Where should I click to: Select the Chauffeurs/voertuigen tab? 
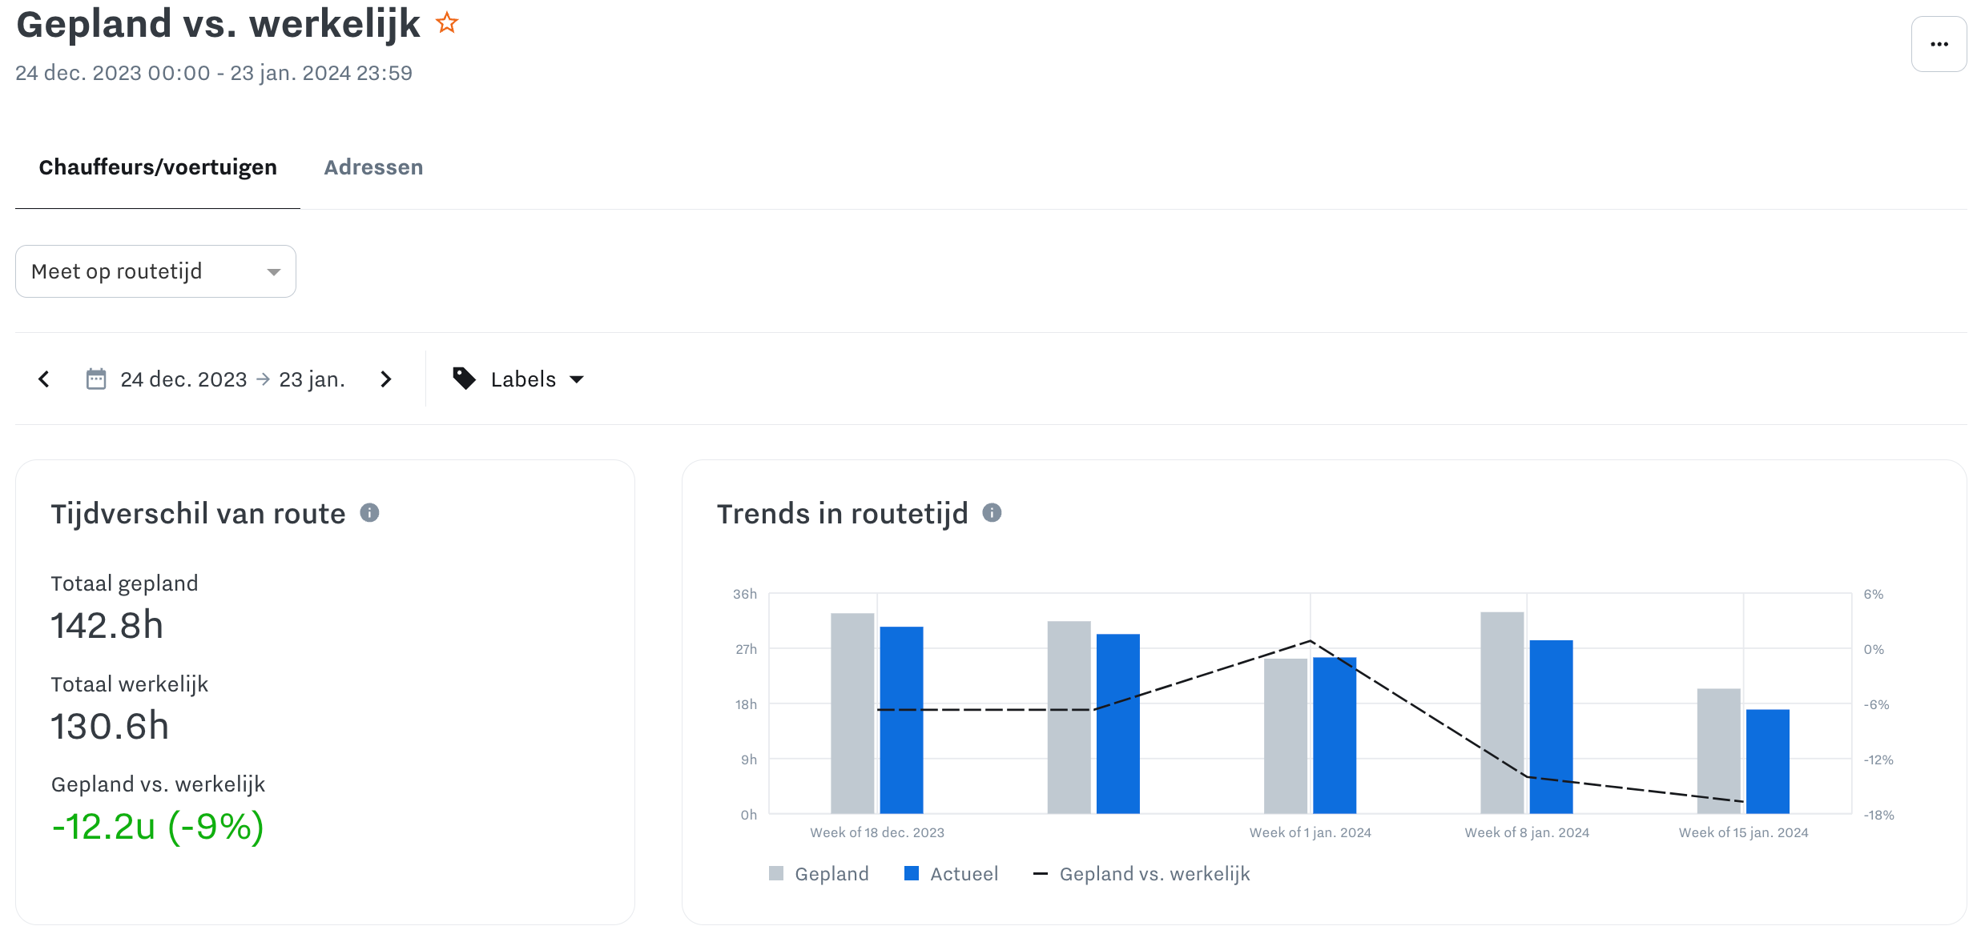coord(158,167)
